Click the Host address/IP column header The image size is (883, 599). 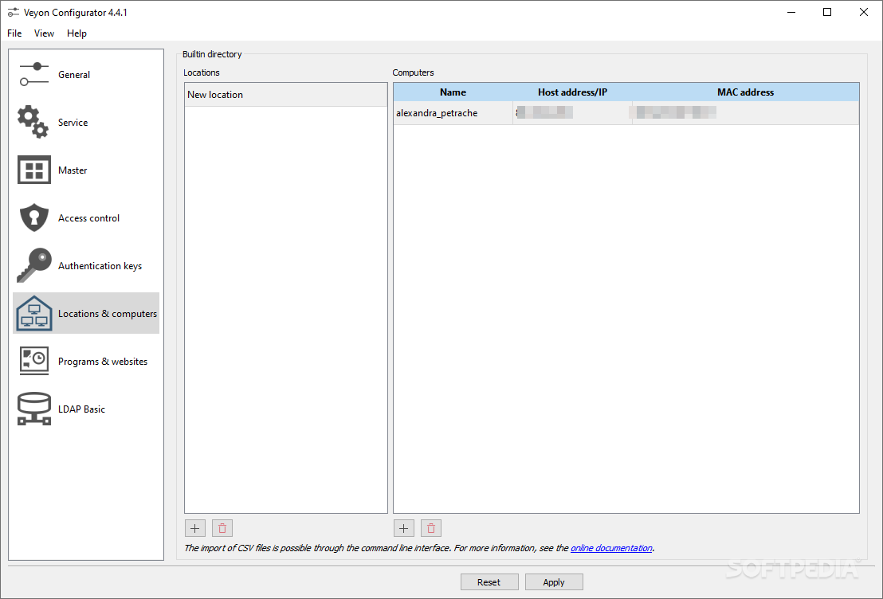tap(573, 92)
